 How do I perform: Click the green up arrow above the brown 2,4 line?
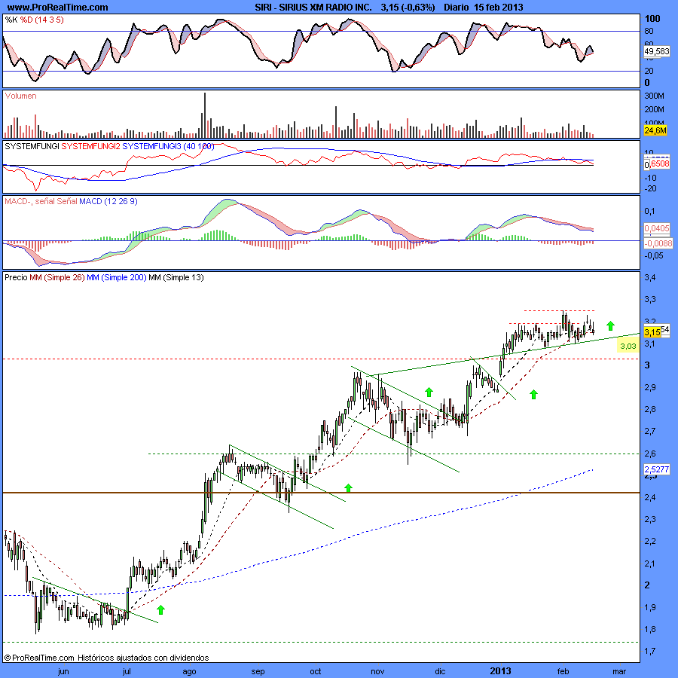(348, 487)
